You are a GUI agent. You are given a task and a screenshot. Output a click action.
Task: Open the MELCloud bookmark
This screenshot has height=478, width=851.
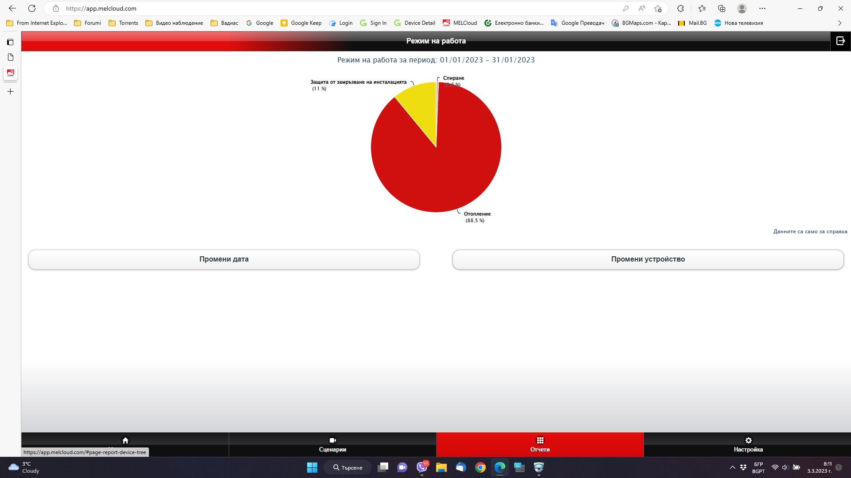click(460, 23)
